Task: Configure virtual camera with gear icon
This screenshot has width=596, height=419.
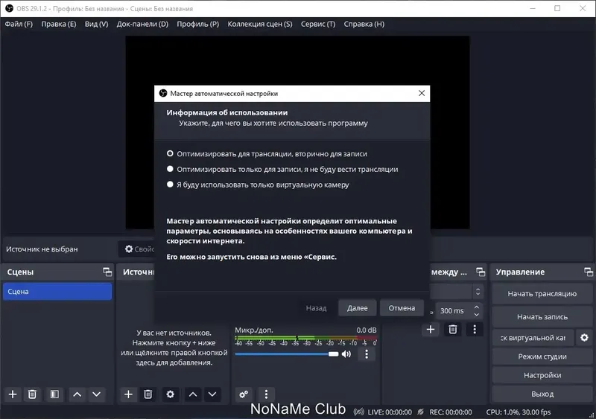Action: tap(584, 337)
